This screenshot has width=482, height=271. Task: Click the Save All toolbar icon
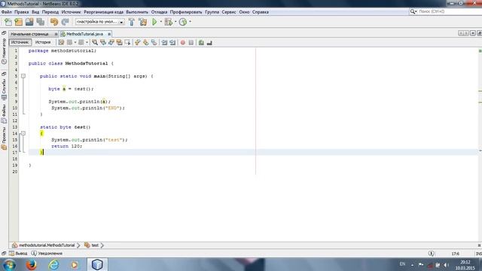[40, 22]
